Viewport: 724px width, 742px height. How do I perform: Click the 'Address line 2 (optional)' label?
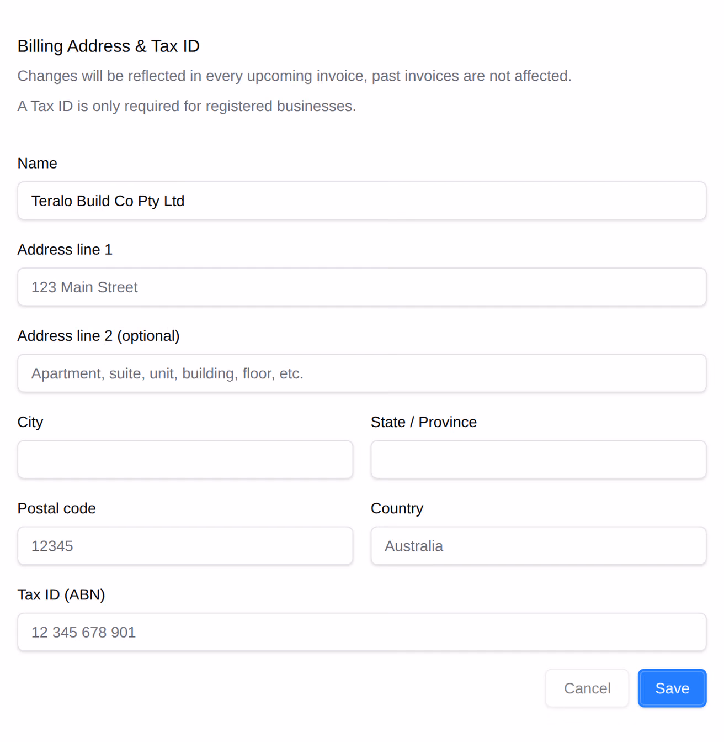tap(99, 336)
